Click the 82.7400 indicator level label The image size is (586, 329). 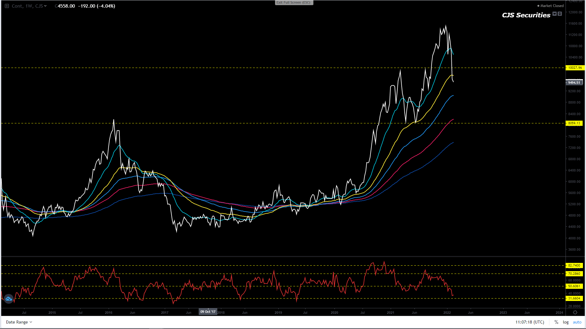(x=574, y=265)
